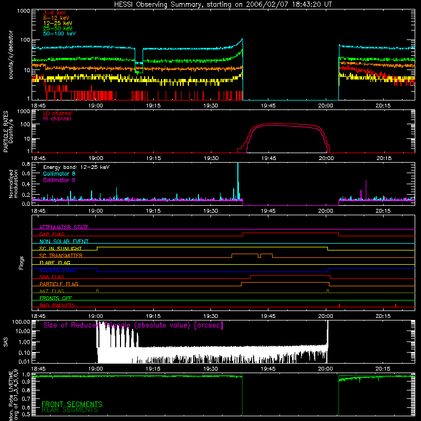Select the Collimator 9 legend label

pyautogui.click(x=59, y=180)
